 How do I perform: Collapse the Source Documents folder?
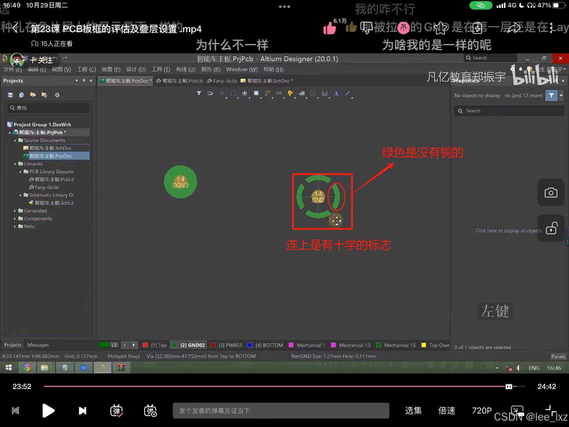(15, 140)
